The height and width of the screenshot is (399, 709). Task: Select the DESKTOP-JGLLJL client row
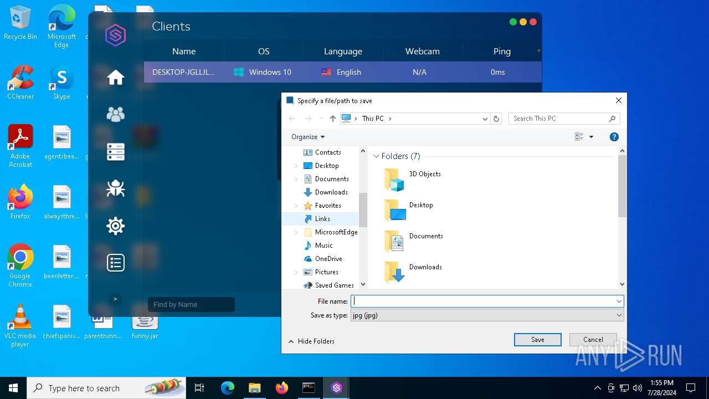coord(343,72)
